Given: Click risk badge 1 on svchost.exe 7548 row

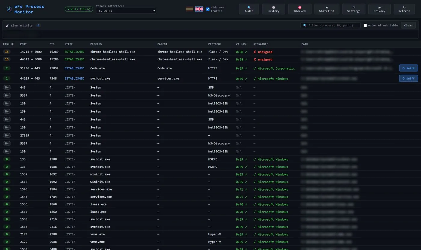Looking at the screenshot, I should pyautogui.click(x=7, y=79).
